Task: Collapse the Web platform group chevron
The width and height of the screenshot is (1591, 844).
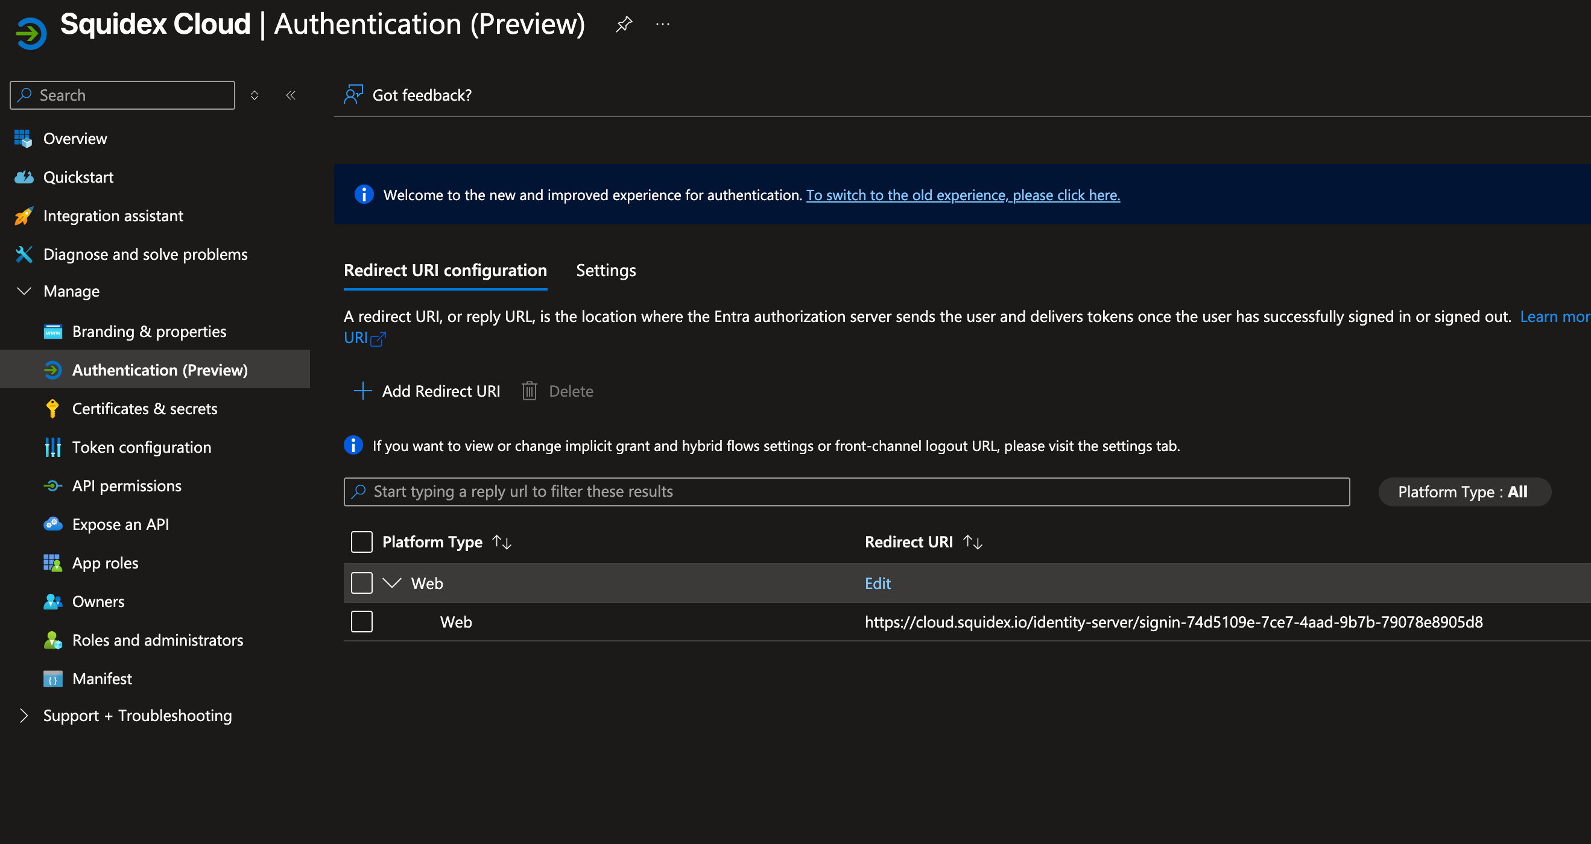Action: pyautogui.click(x=392, y=583)
